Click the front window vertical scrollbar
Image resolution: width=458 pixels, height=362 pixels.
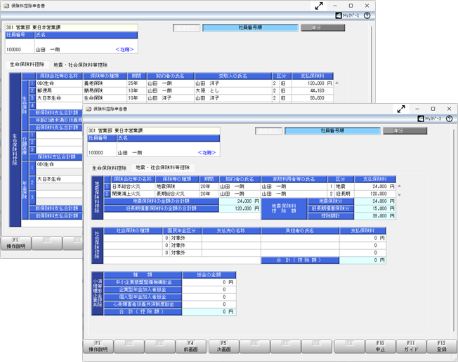(x=454, y=230)
